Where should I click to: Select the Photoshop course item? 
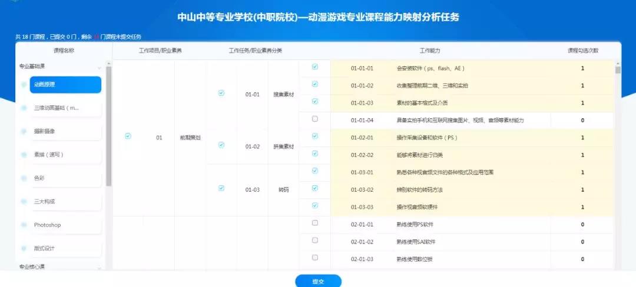click(66, 225)
